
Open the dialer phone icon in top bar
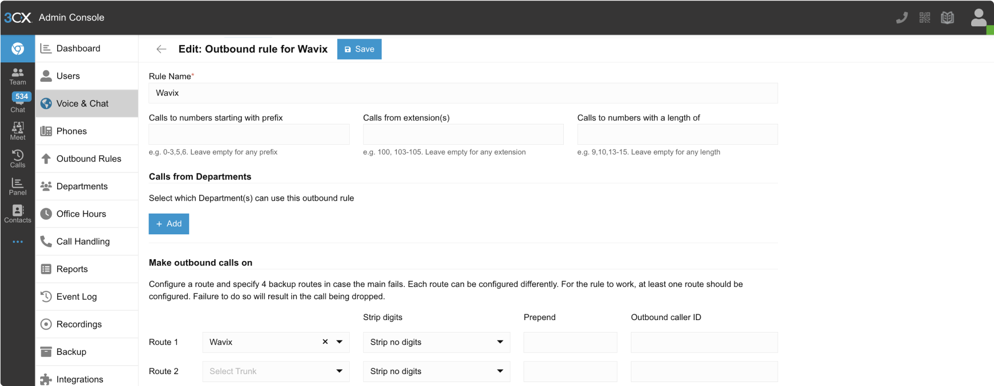(x=902, y=18)
